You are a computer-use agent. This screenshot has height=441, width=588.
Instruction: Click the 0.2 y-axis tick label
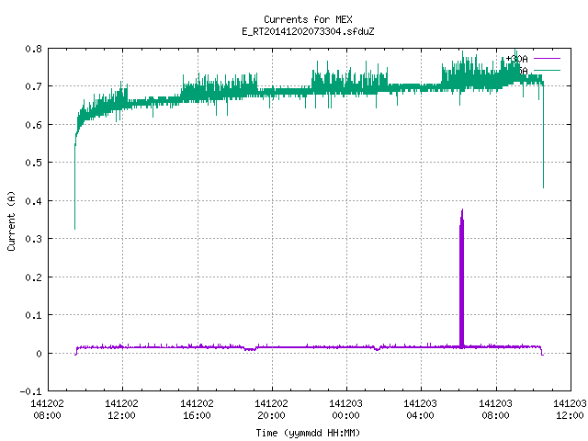[x=33, y=277]
